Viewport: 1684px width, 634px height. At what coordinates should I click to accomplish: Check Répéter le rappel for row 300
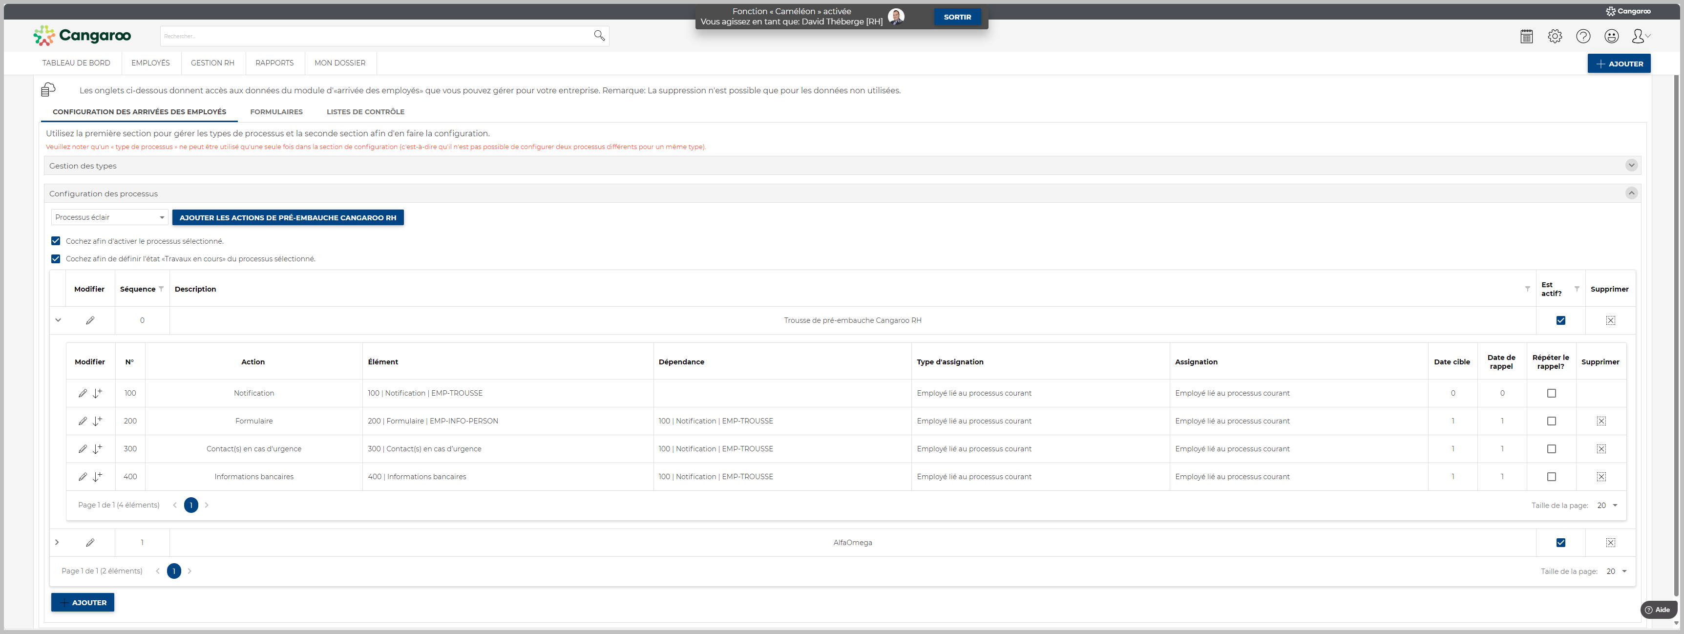click(x=1551, y=449)
